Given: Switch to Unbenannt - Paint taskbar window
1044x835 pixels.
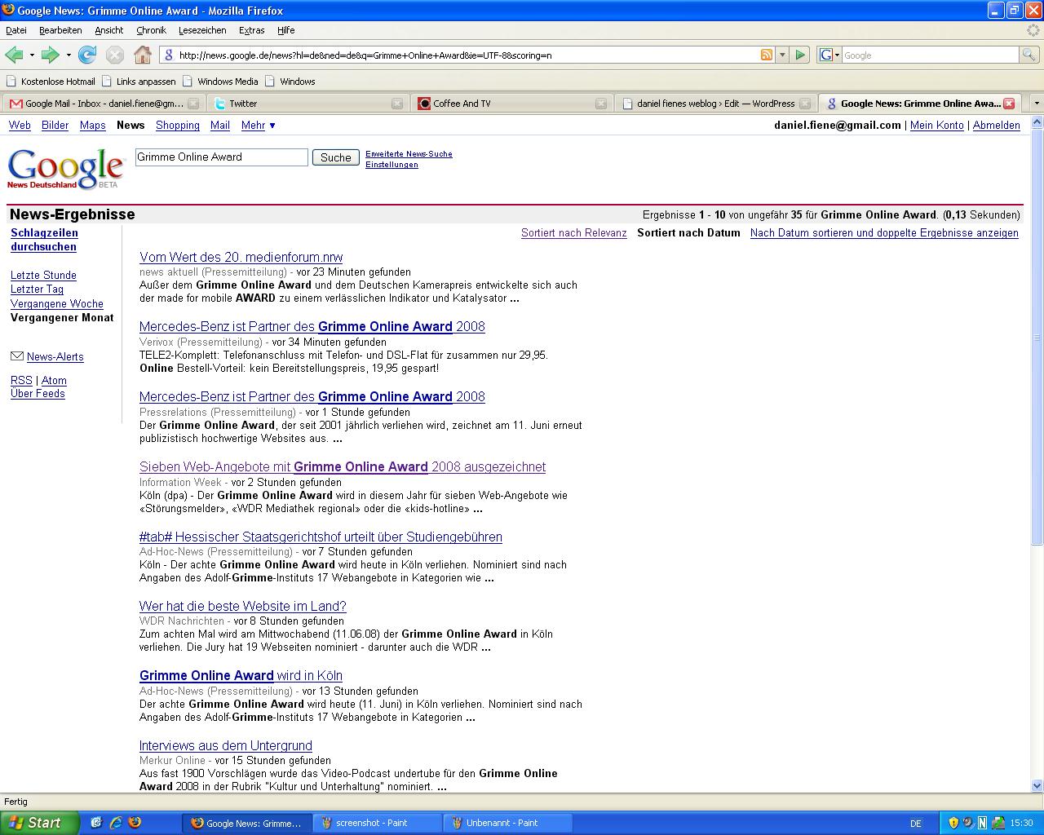Looking at the screenshot, I should 508,823.
